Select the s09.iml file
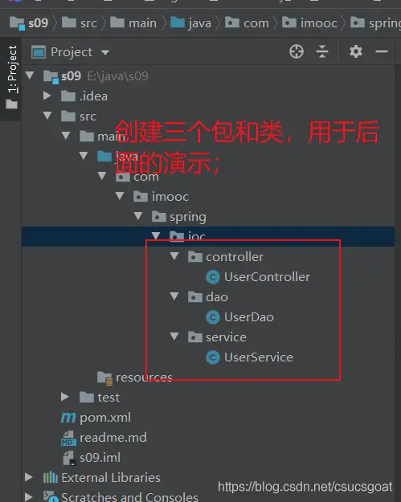The height and width of the screenshot is (502, 401). (92, 458)
